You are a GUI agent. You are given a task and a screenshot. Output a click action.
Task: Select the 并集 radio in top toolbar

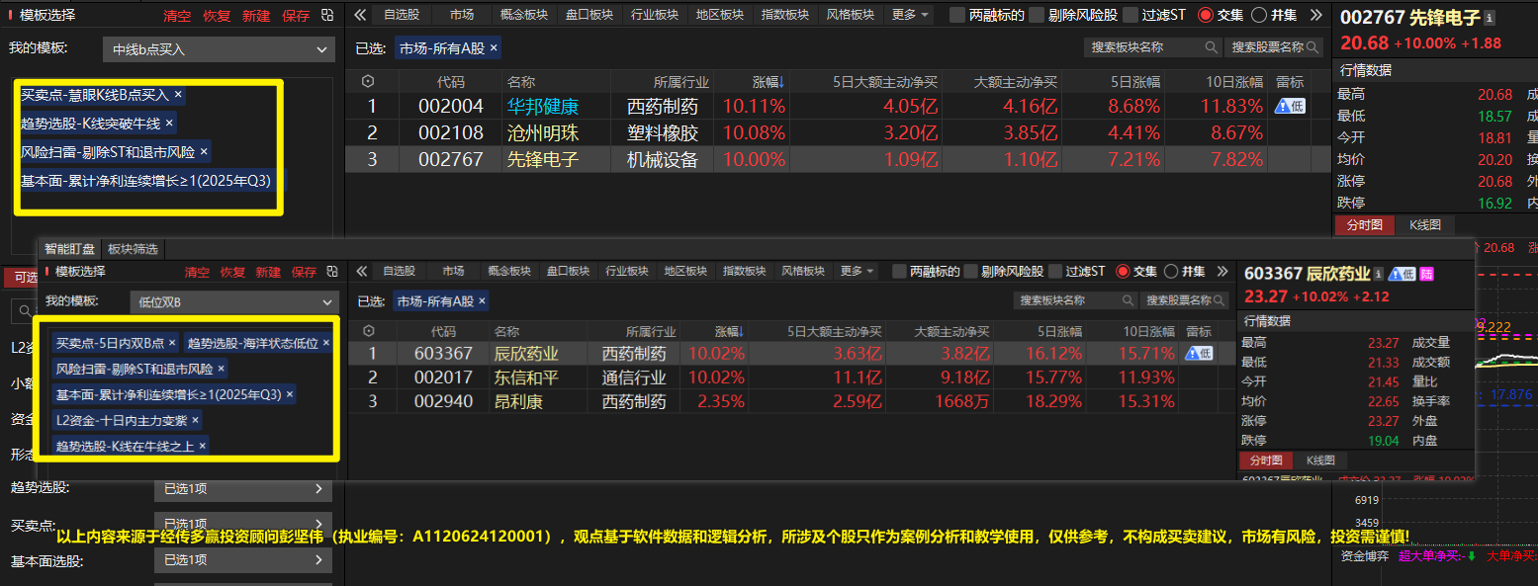click(x=1259, y=15)
